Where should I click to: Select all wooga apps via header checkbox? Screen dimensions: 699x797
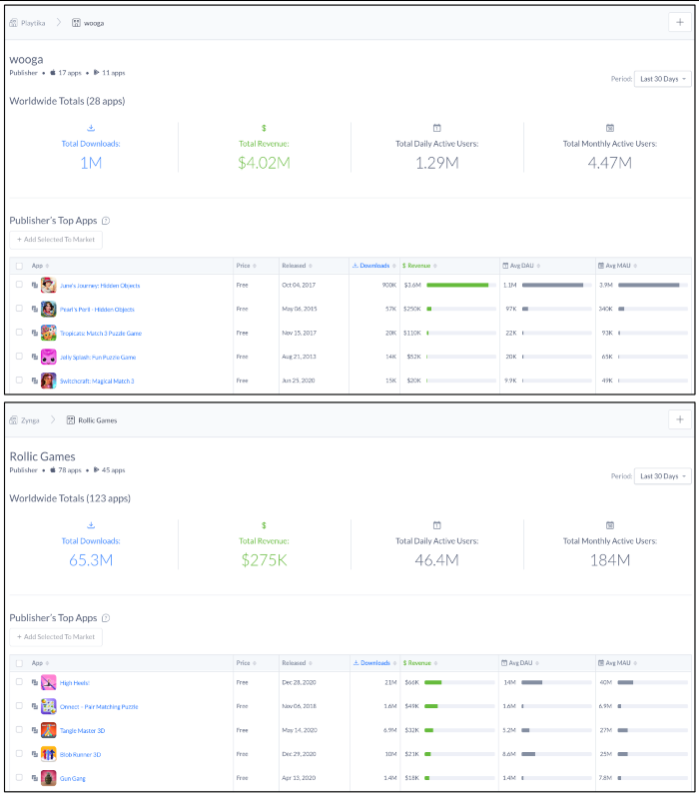19,266
